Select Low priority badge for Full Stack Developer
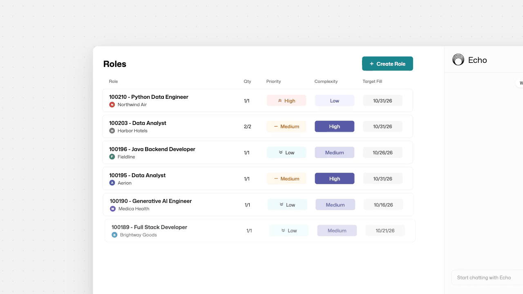The image size is (523, 294). pyautogui.click(x=289, y=230)
